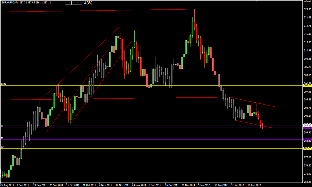The image size is (312, 187).
Task: Click the 6 Dec 2011 date label
Action: pyautogui.click(x=155, y=185)
